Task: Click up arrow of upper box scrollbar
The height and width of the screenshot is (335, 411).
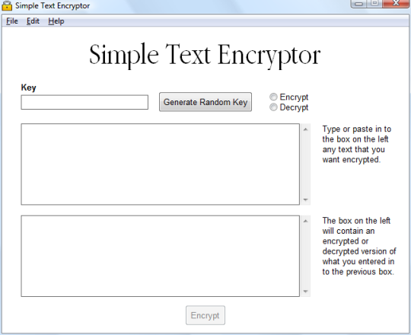Action: coord(306,129)
